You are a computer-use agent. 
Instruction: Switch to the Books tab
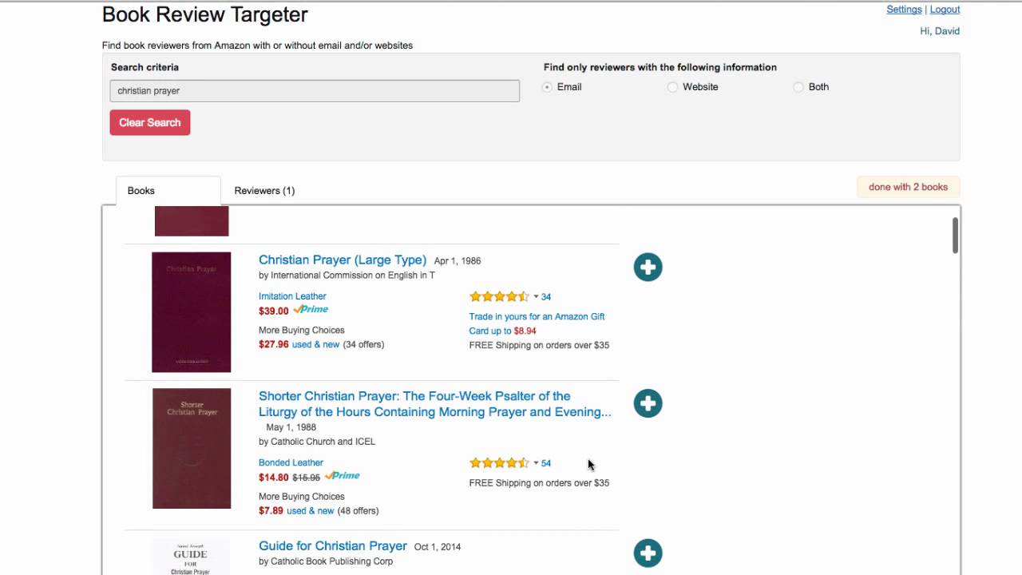pyautogui.click(x=141, y=191)
